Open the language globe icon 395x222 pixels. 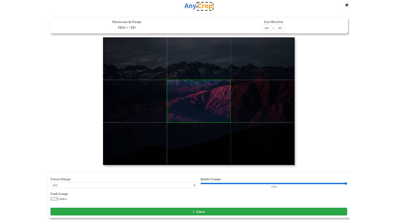point(347,5)
